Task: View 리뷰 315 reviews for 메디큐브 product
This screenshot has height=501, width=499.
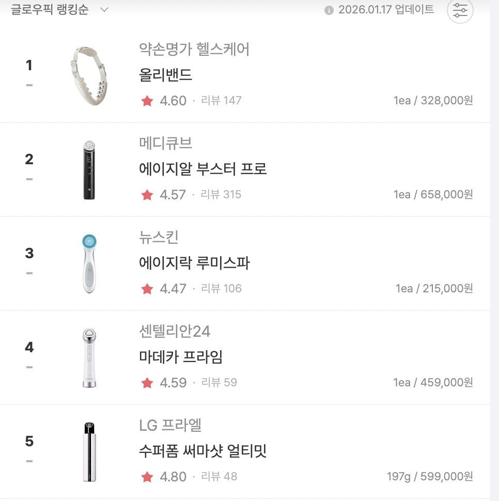Action: click(x=221, y=195)
